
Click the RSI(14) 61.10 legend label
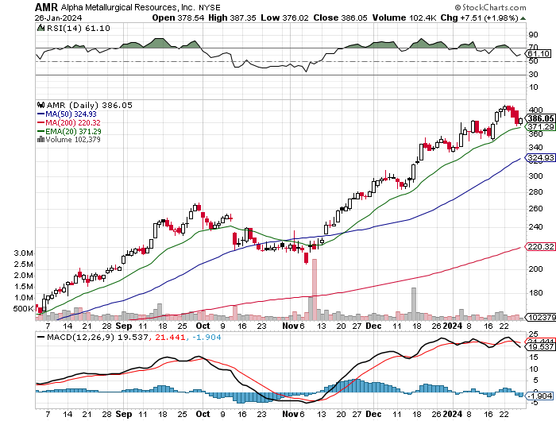(x=79, y=28)
